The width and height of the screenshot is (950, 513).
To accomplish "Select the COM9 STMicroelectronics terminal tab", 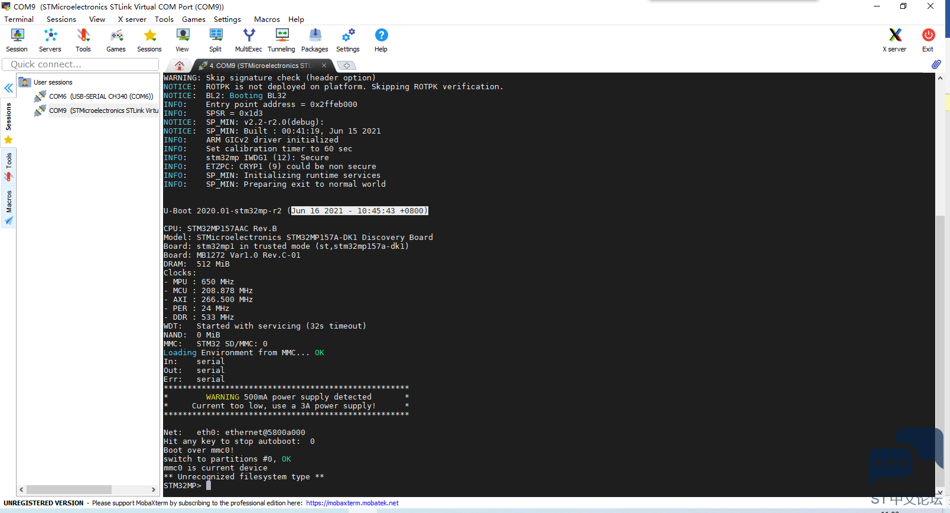I will [259, 66].
